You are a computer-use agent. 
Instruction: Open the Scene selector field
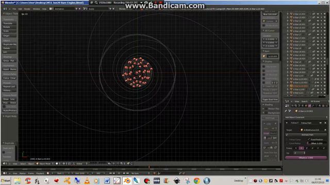point(98,9)
